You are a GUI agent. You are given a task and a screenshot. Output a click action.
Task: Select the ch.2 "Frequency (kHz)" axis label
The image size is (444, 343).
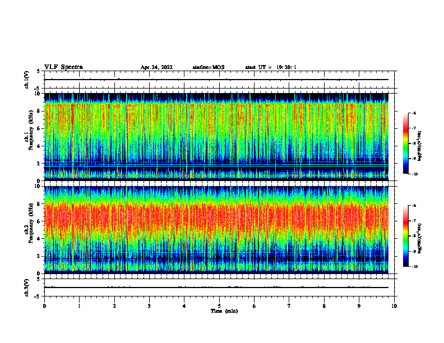[31, 223]
